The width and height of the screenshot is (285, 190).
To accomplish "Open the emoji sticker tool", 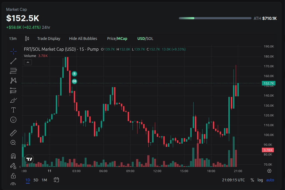I will tap(13, 120).
